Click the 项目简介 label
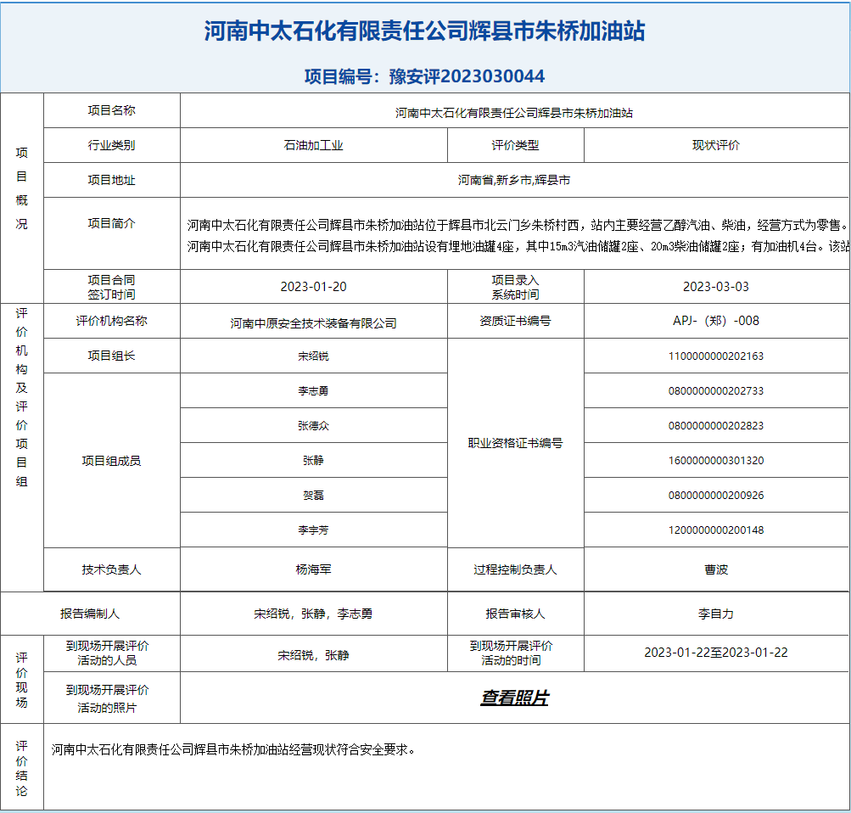The width and height of the screenshot is (851, 813). pos(111,223)
